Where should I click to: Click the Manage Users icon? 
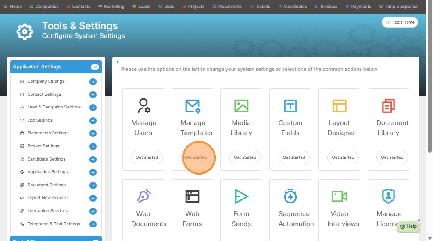(144, 106)
